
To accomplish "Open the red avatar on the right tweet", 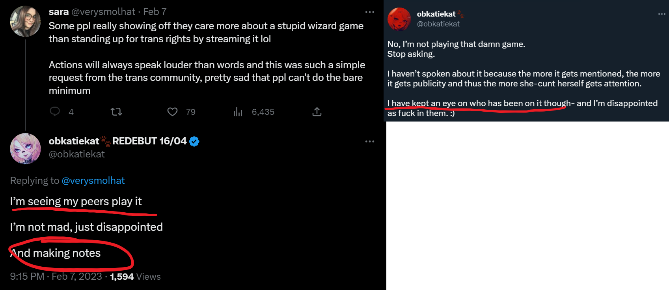I will point(399,19).
